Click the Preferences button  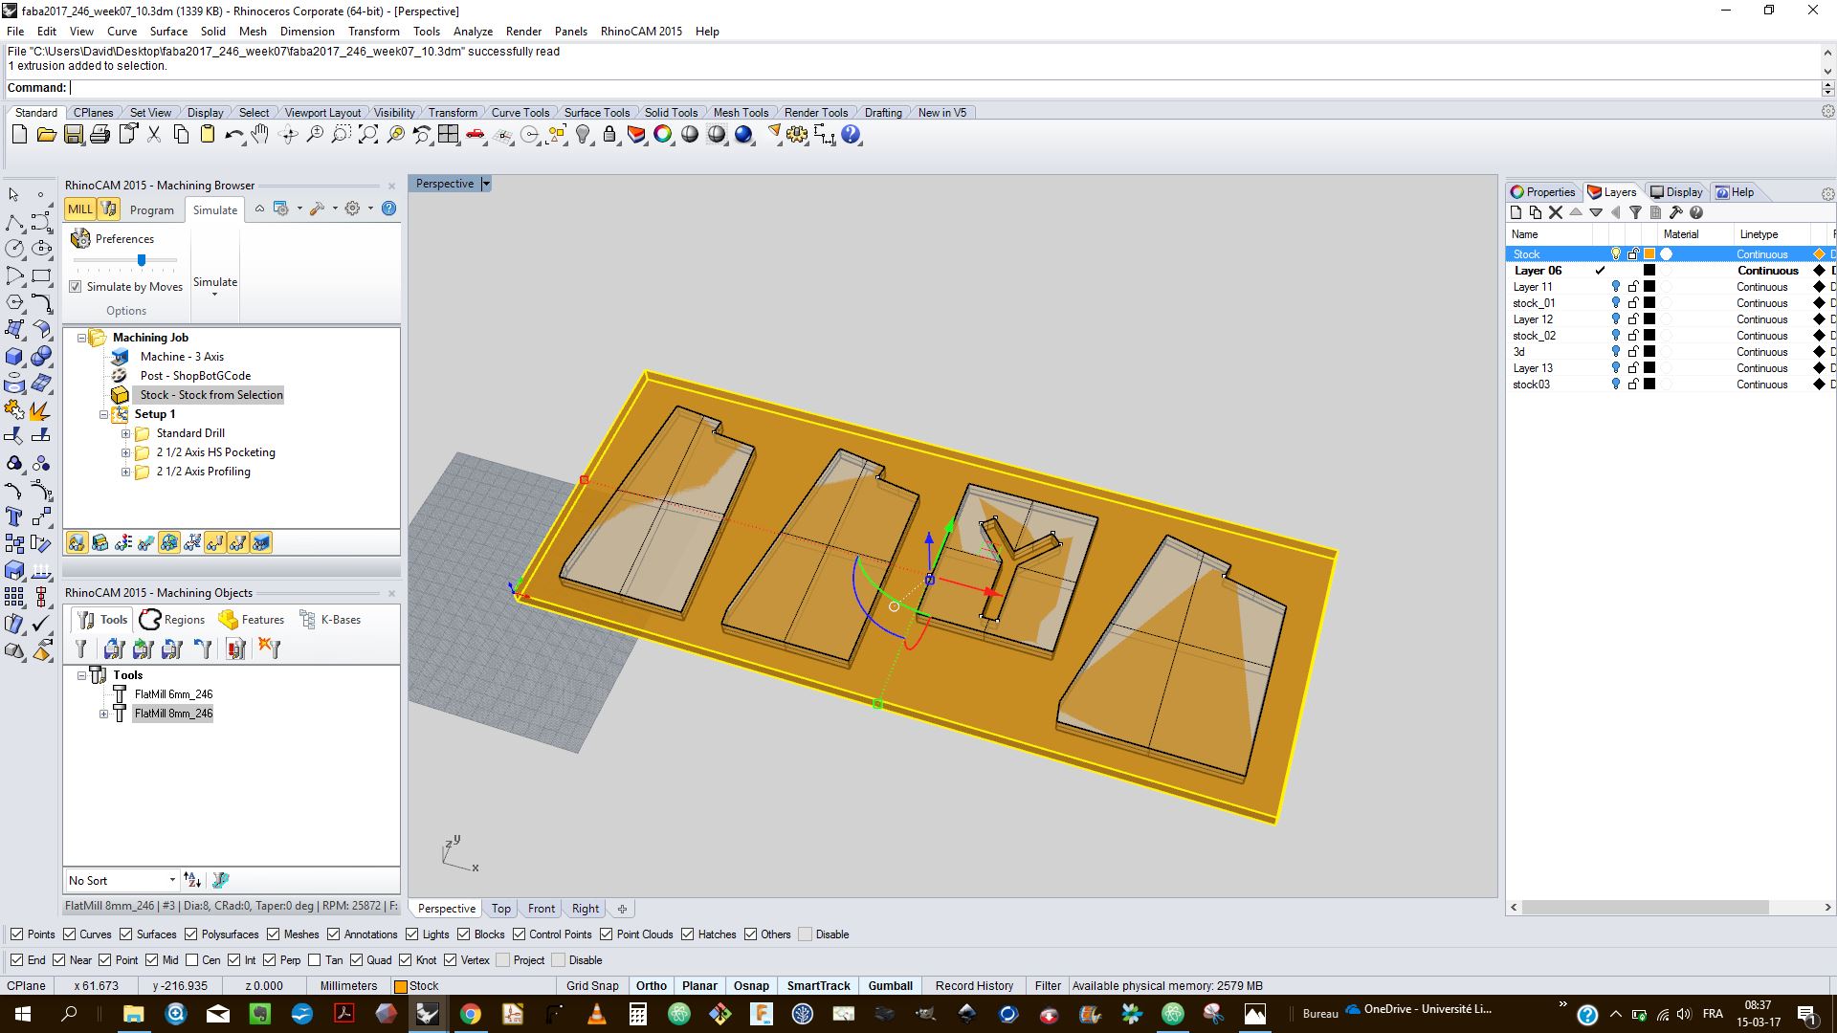[x=113, y=239]
